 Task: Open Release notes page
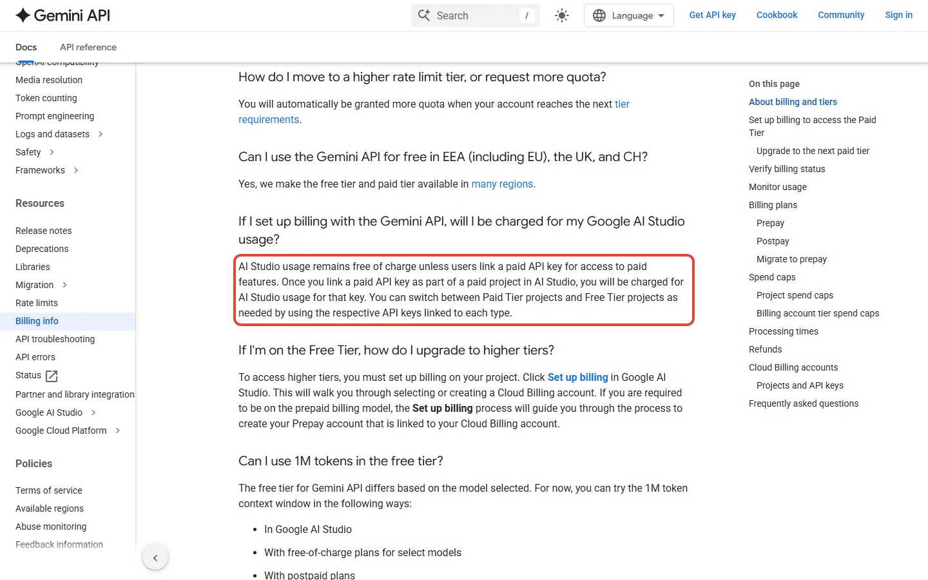click(44, 231)
